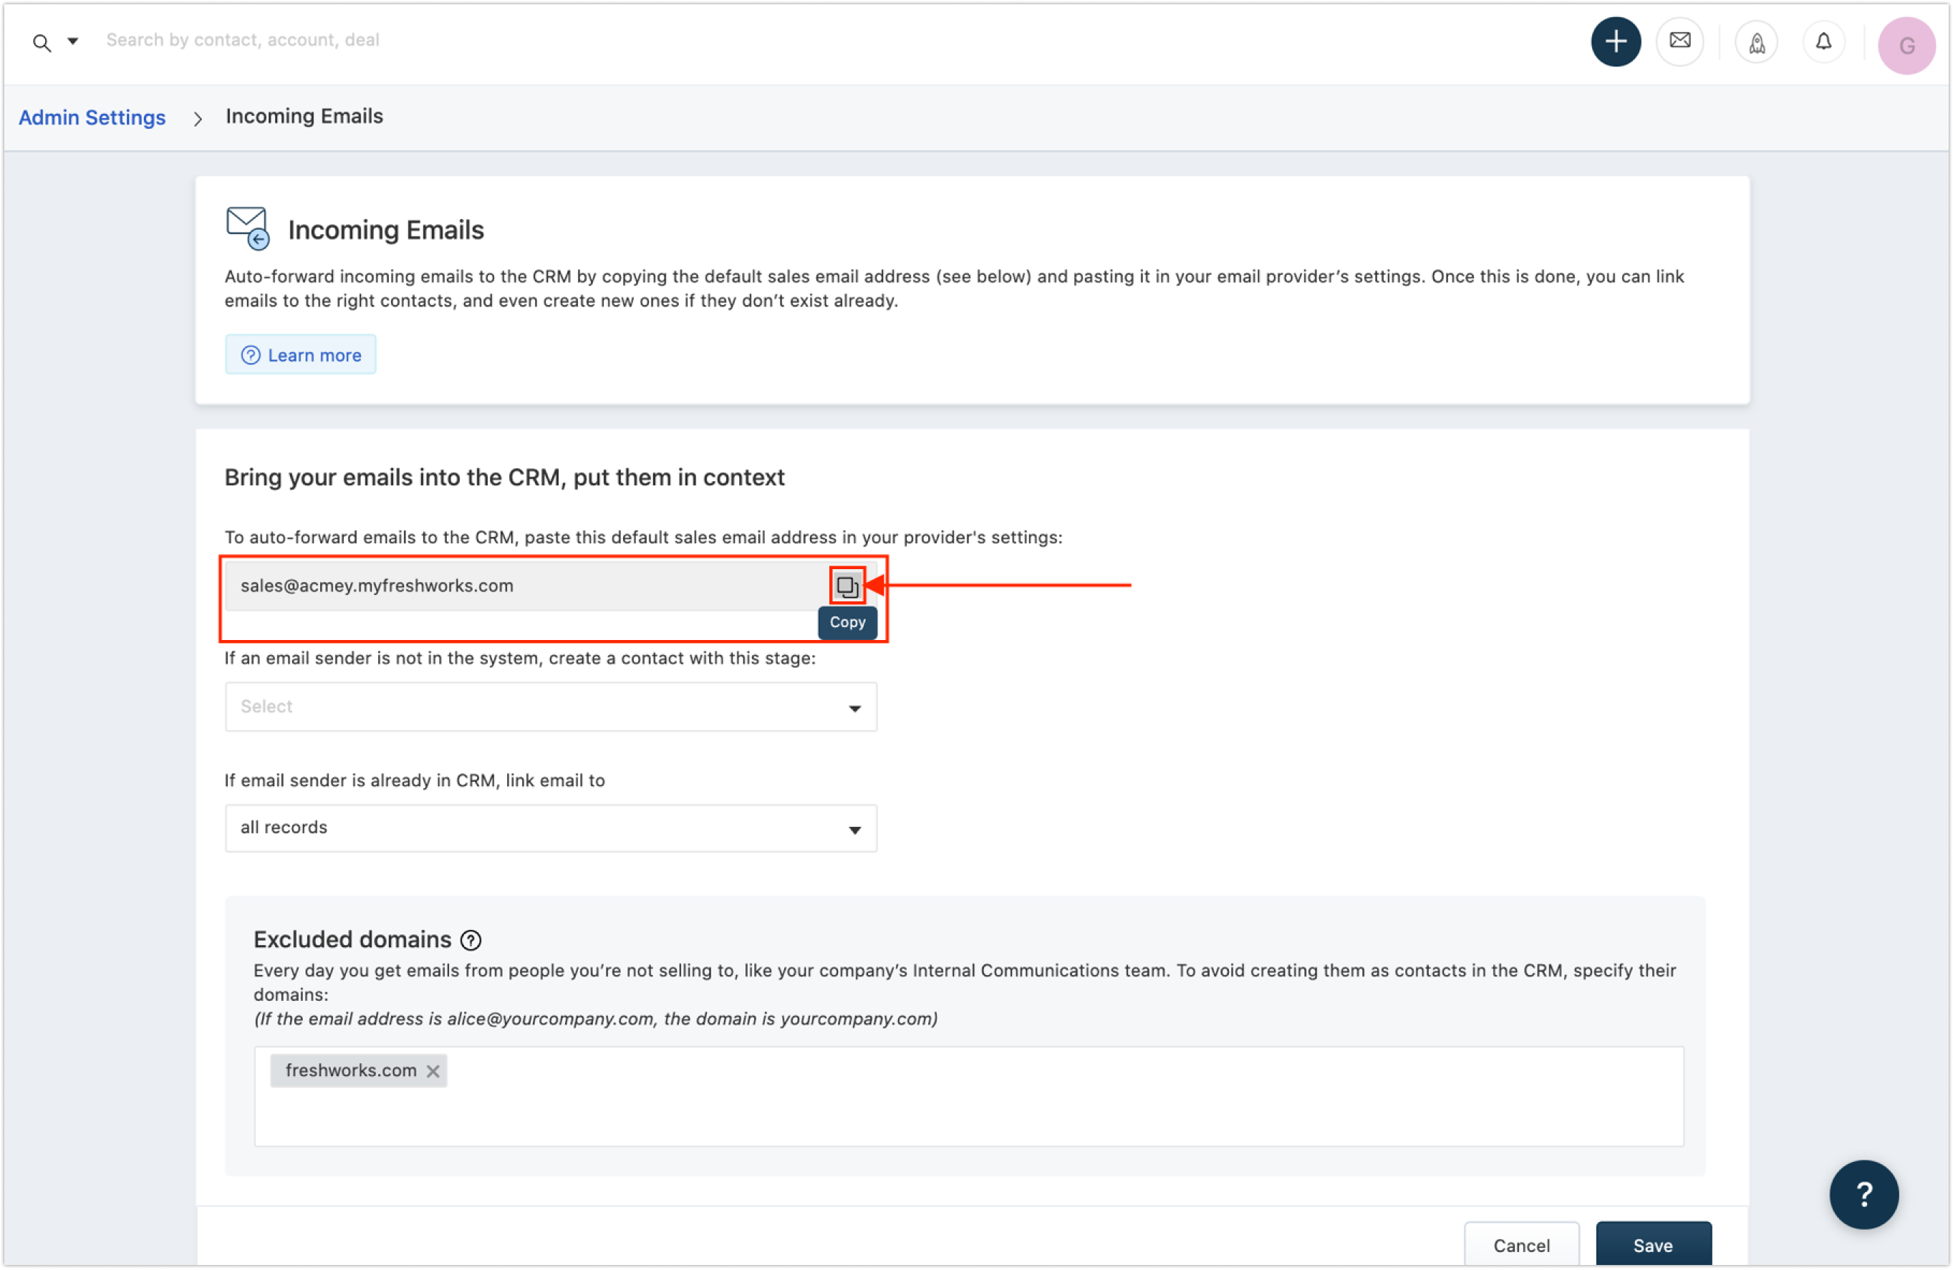The width and height of the screenshot is (1953, 1270).
Task: Save the incoming email settings
Action: click(x=1654, y=1246)
